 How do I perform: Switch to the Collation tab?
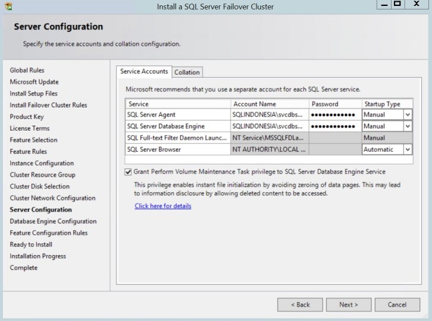[x=187, y=72]
